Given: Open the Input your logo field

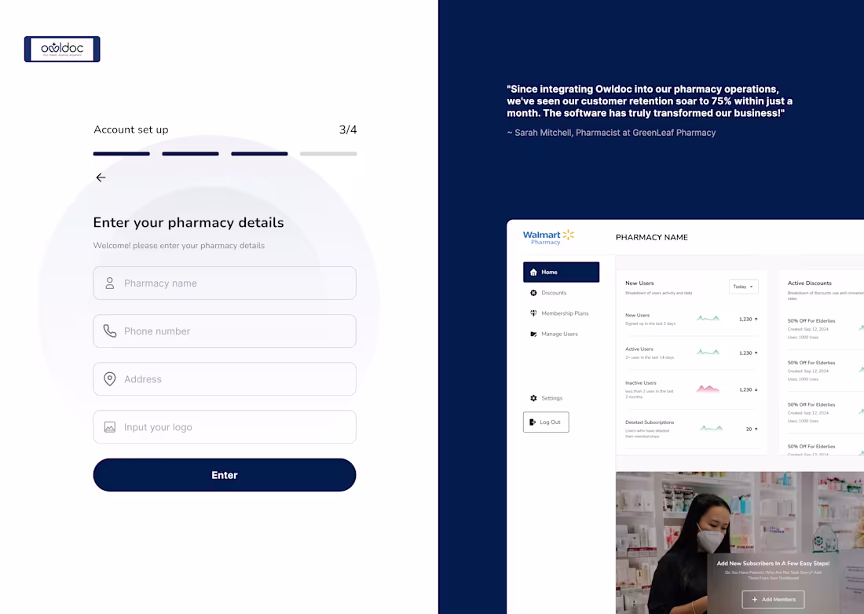Looking at the screenshot, I should tap(225, 427).
